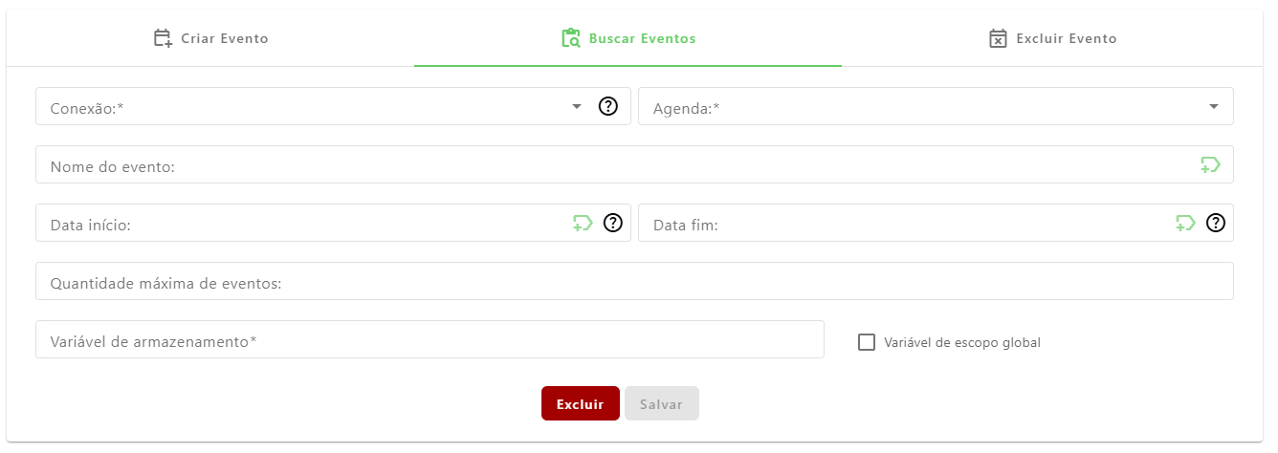Open help icon next to Data início
1278x453 pixels.
pyautogui.click(x=613, y=223)
